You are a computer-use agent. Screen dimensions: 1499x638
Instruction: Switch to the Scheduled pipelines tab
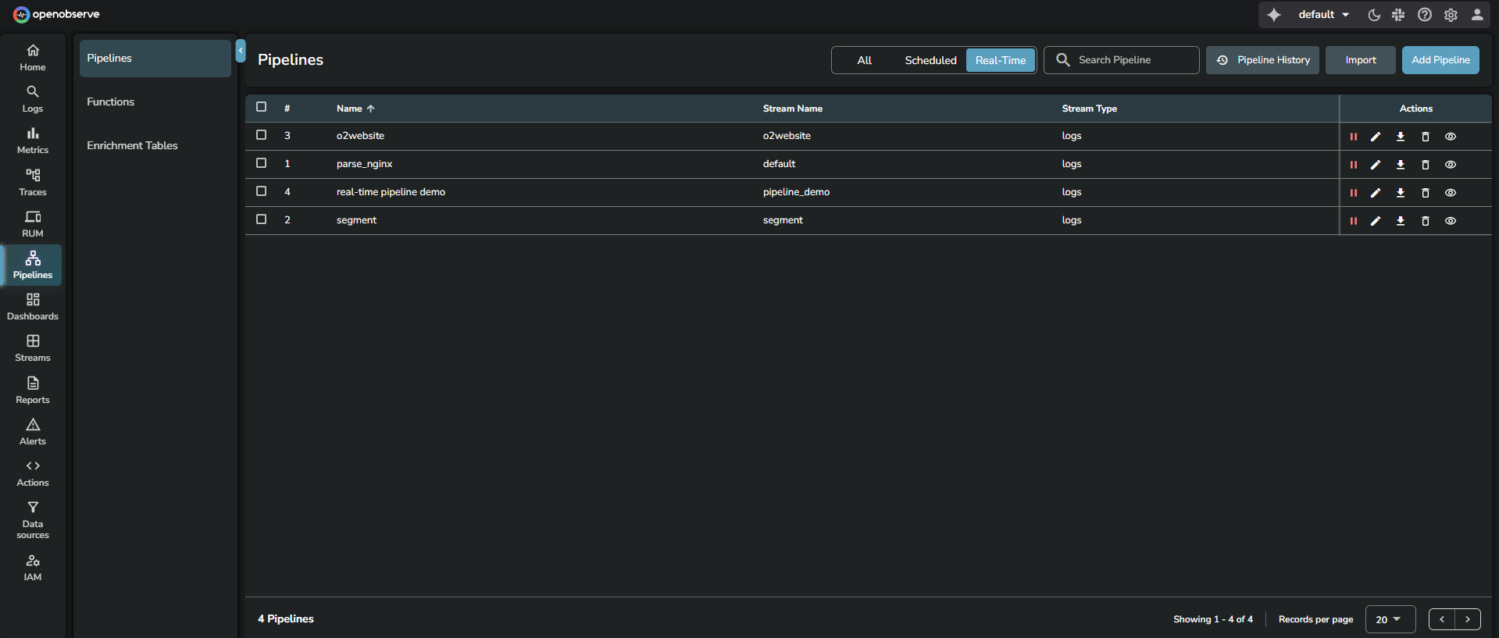click(x=930, y=60)
